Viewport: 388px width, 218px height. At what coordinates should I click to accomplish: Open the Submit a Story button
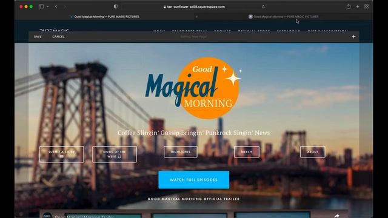[x=62, y=154]
